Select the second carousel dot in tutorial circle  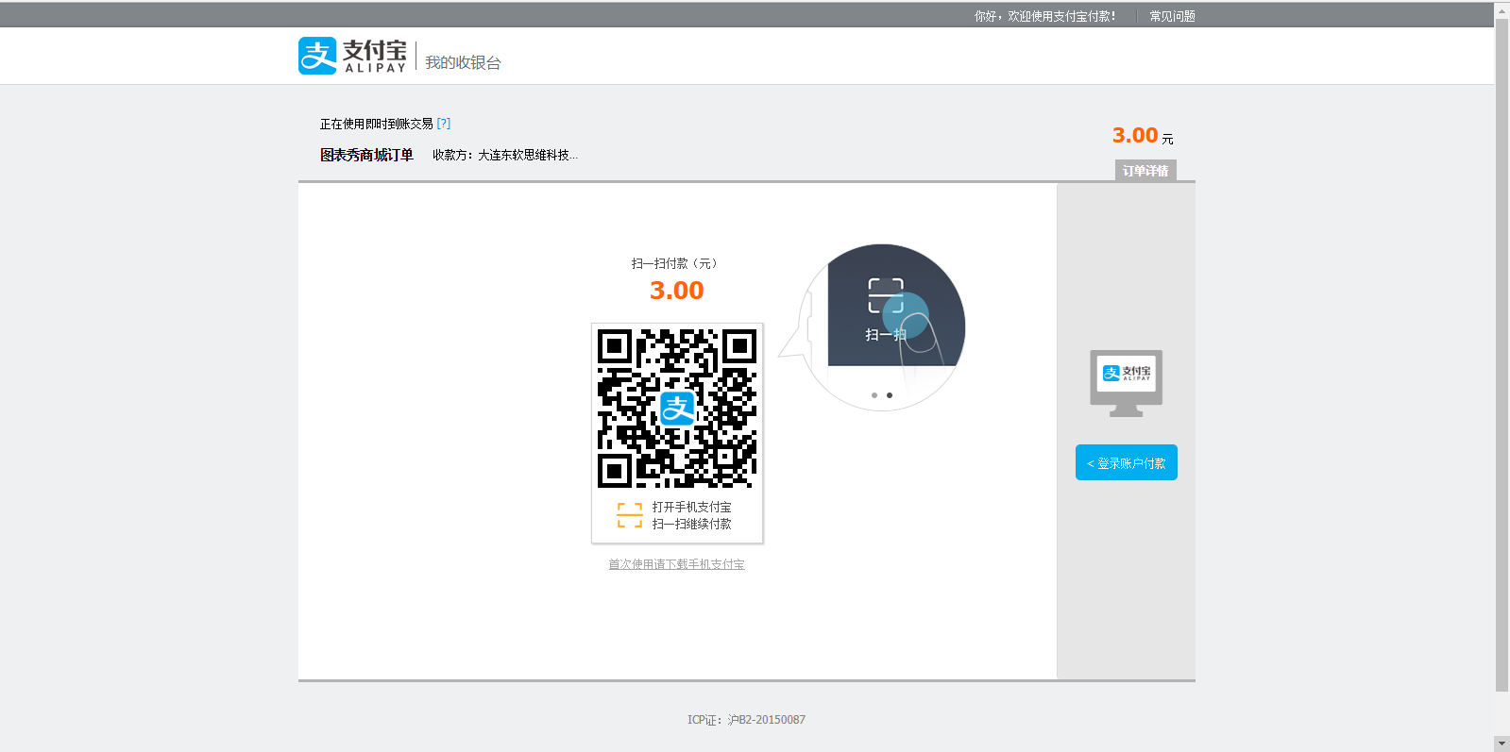890,395
